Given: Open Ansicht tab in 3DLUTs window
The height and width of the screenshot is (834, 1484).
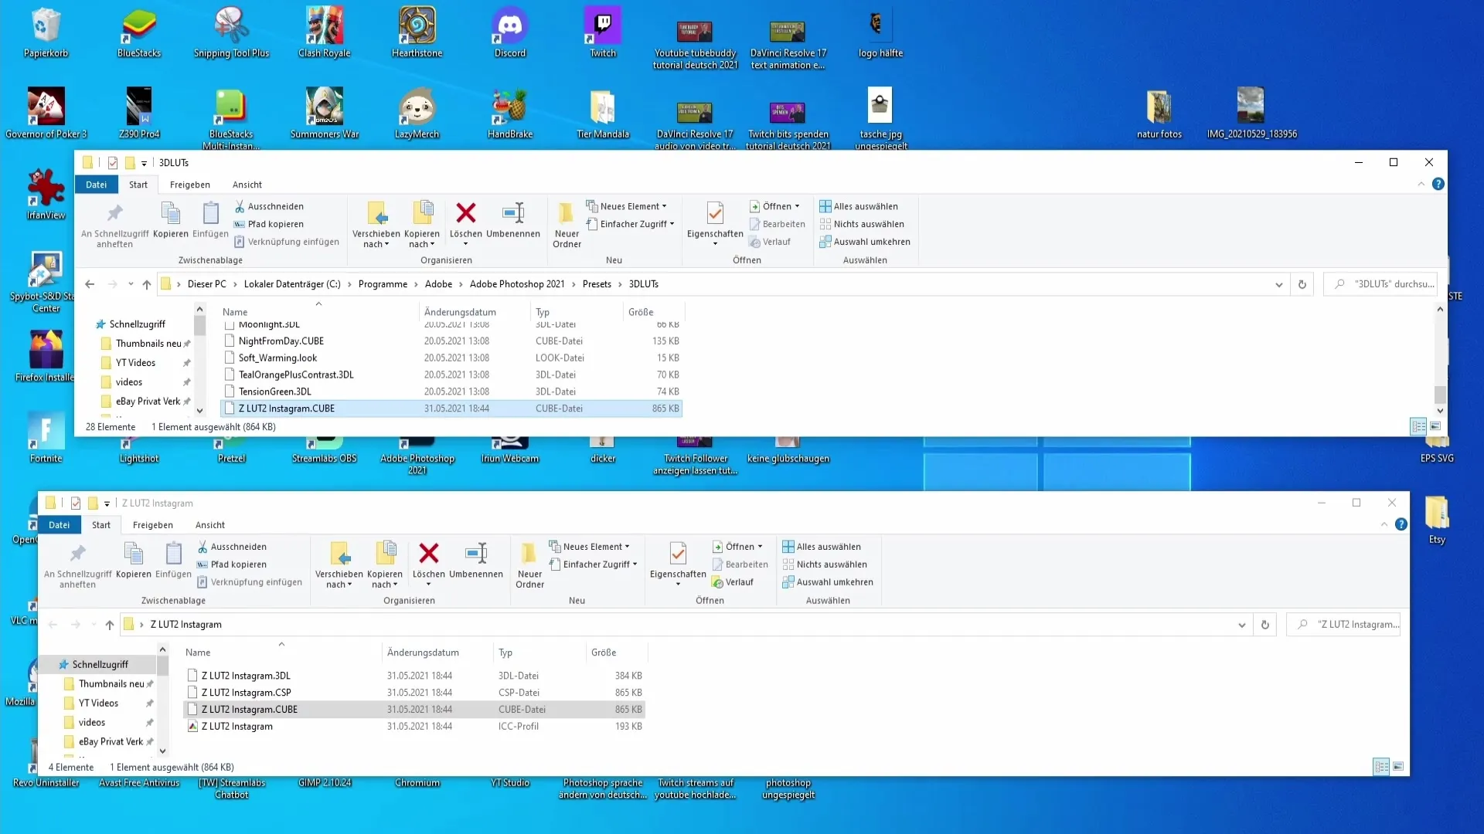Looking at the screenshot, I should point(247,185).
